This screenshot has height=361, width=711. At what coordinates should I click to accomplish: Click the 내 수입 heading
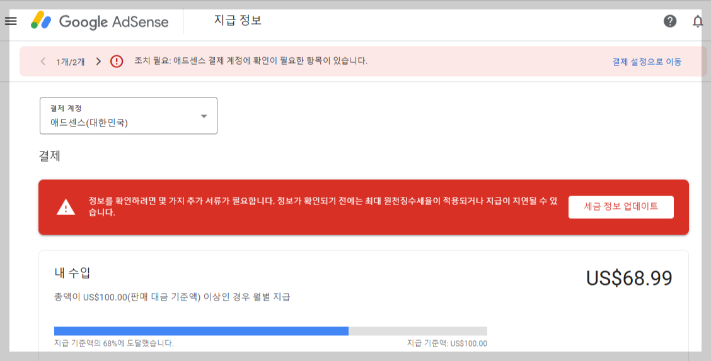point(72,273)
